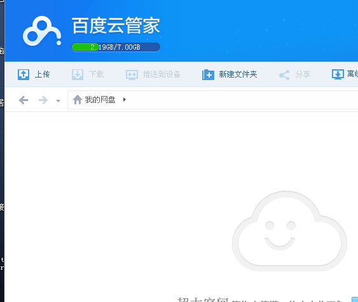Click the 上传 button label
The image size is (358, 302).
point(42,74)
